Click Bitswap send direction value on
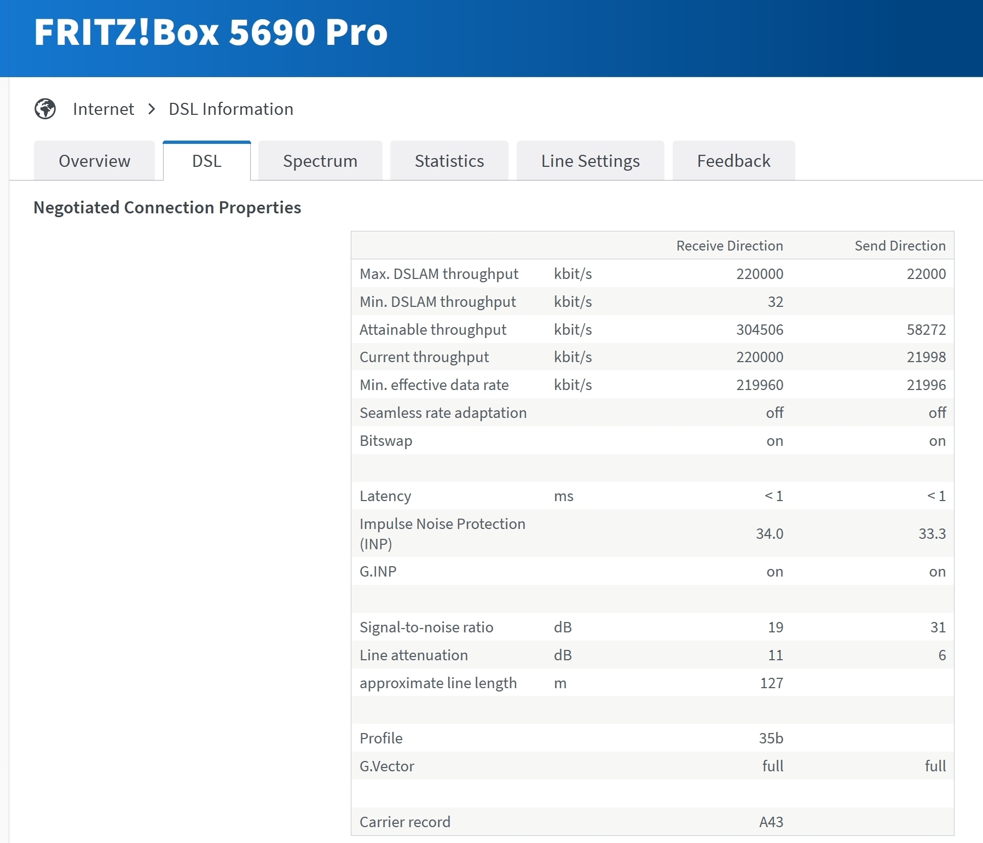The width and height of the screenshot is (983, 843). point(937,441)
